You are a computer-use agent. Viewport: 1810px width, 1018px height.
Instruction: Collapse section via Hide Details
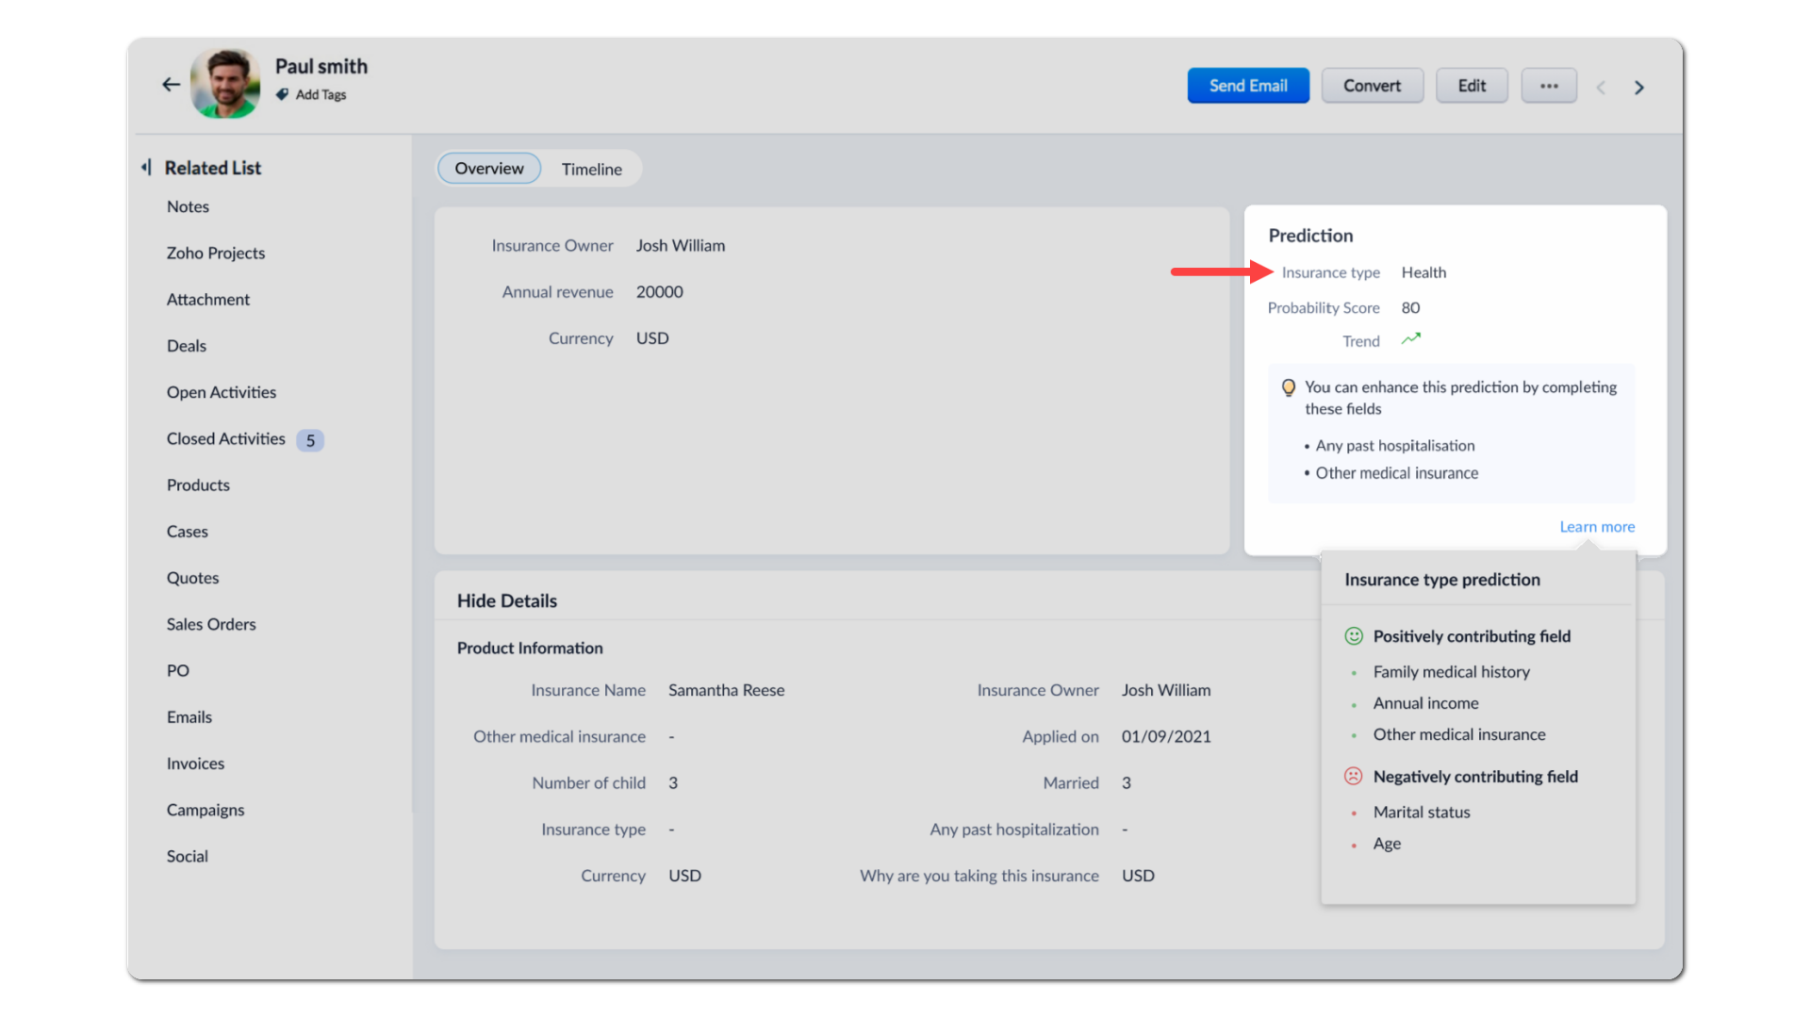[x=506, y=601]
